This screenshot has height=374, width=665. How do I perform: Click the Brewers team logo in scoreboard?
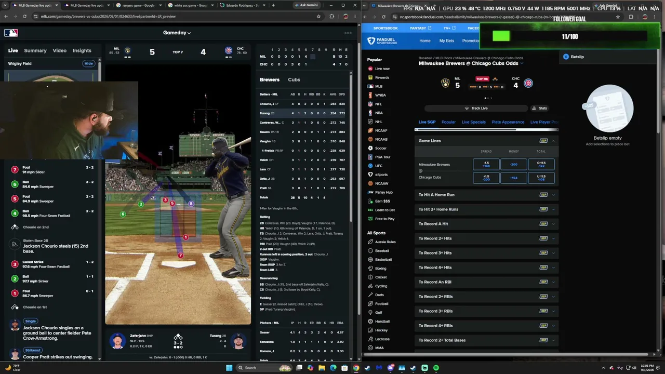pyautogui.click(x=127, y=50)
